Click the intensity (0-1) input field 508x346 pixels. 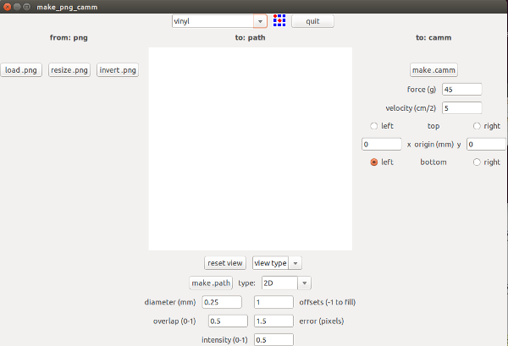coord(273,340)
